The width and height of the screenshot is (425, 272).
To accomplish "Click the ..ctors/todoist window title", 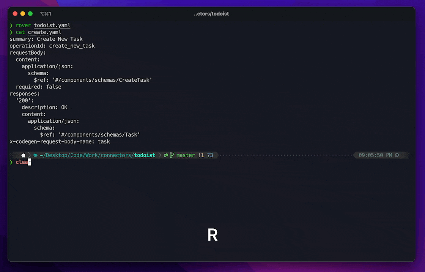I will click(211, 14).
